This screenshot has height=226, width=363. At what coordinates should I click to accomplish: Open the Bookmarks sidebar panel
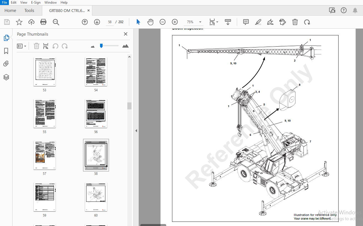pos(6,51)
